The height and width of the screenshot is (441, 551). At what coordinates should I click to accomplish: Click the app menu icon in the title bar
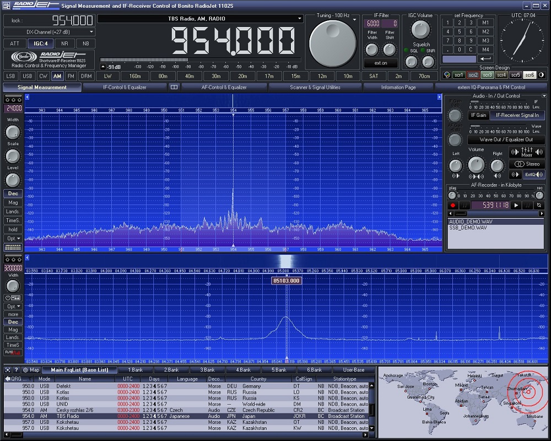coord(6,6)
